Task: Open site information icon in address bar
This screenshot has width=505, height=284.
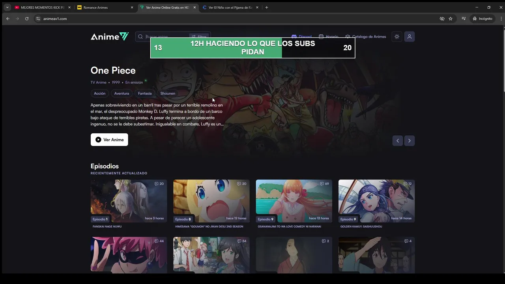Action: click(38, 19)
